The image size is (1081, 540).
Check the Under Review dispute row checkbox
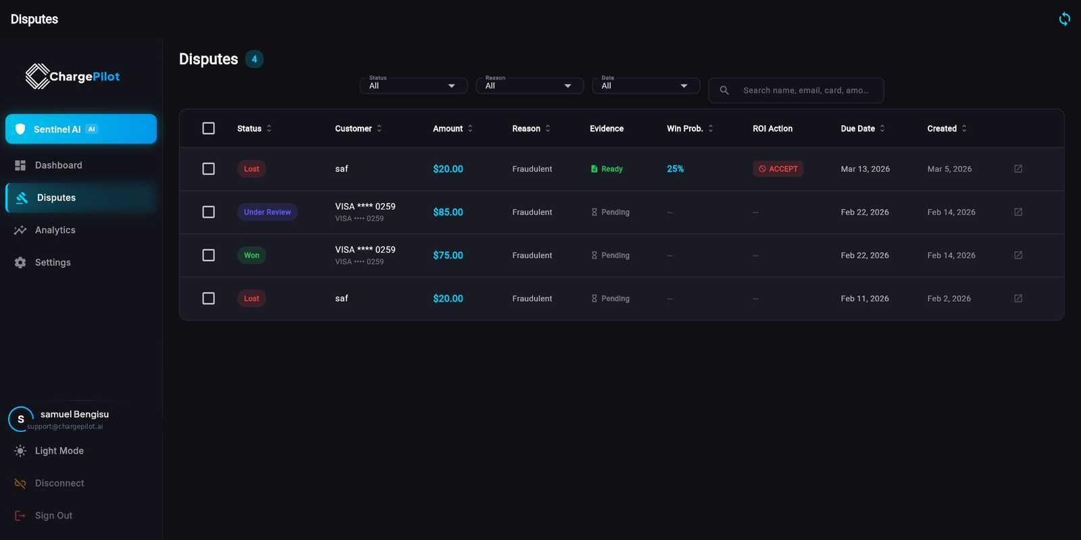pos(209,212)
